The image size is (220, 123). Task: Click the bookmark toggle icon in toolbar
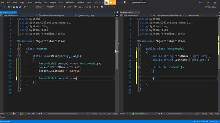click(102, 7)
